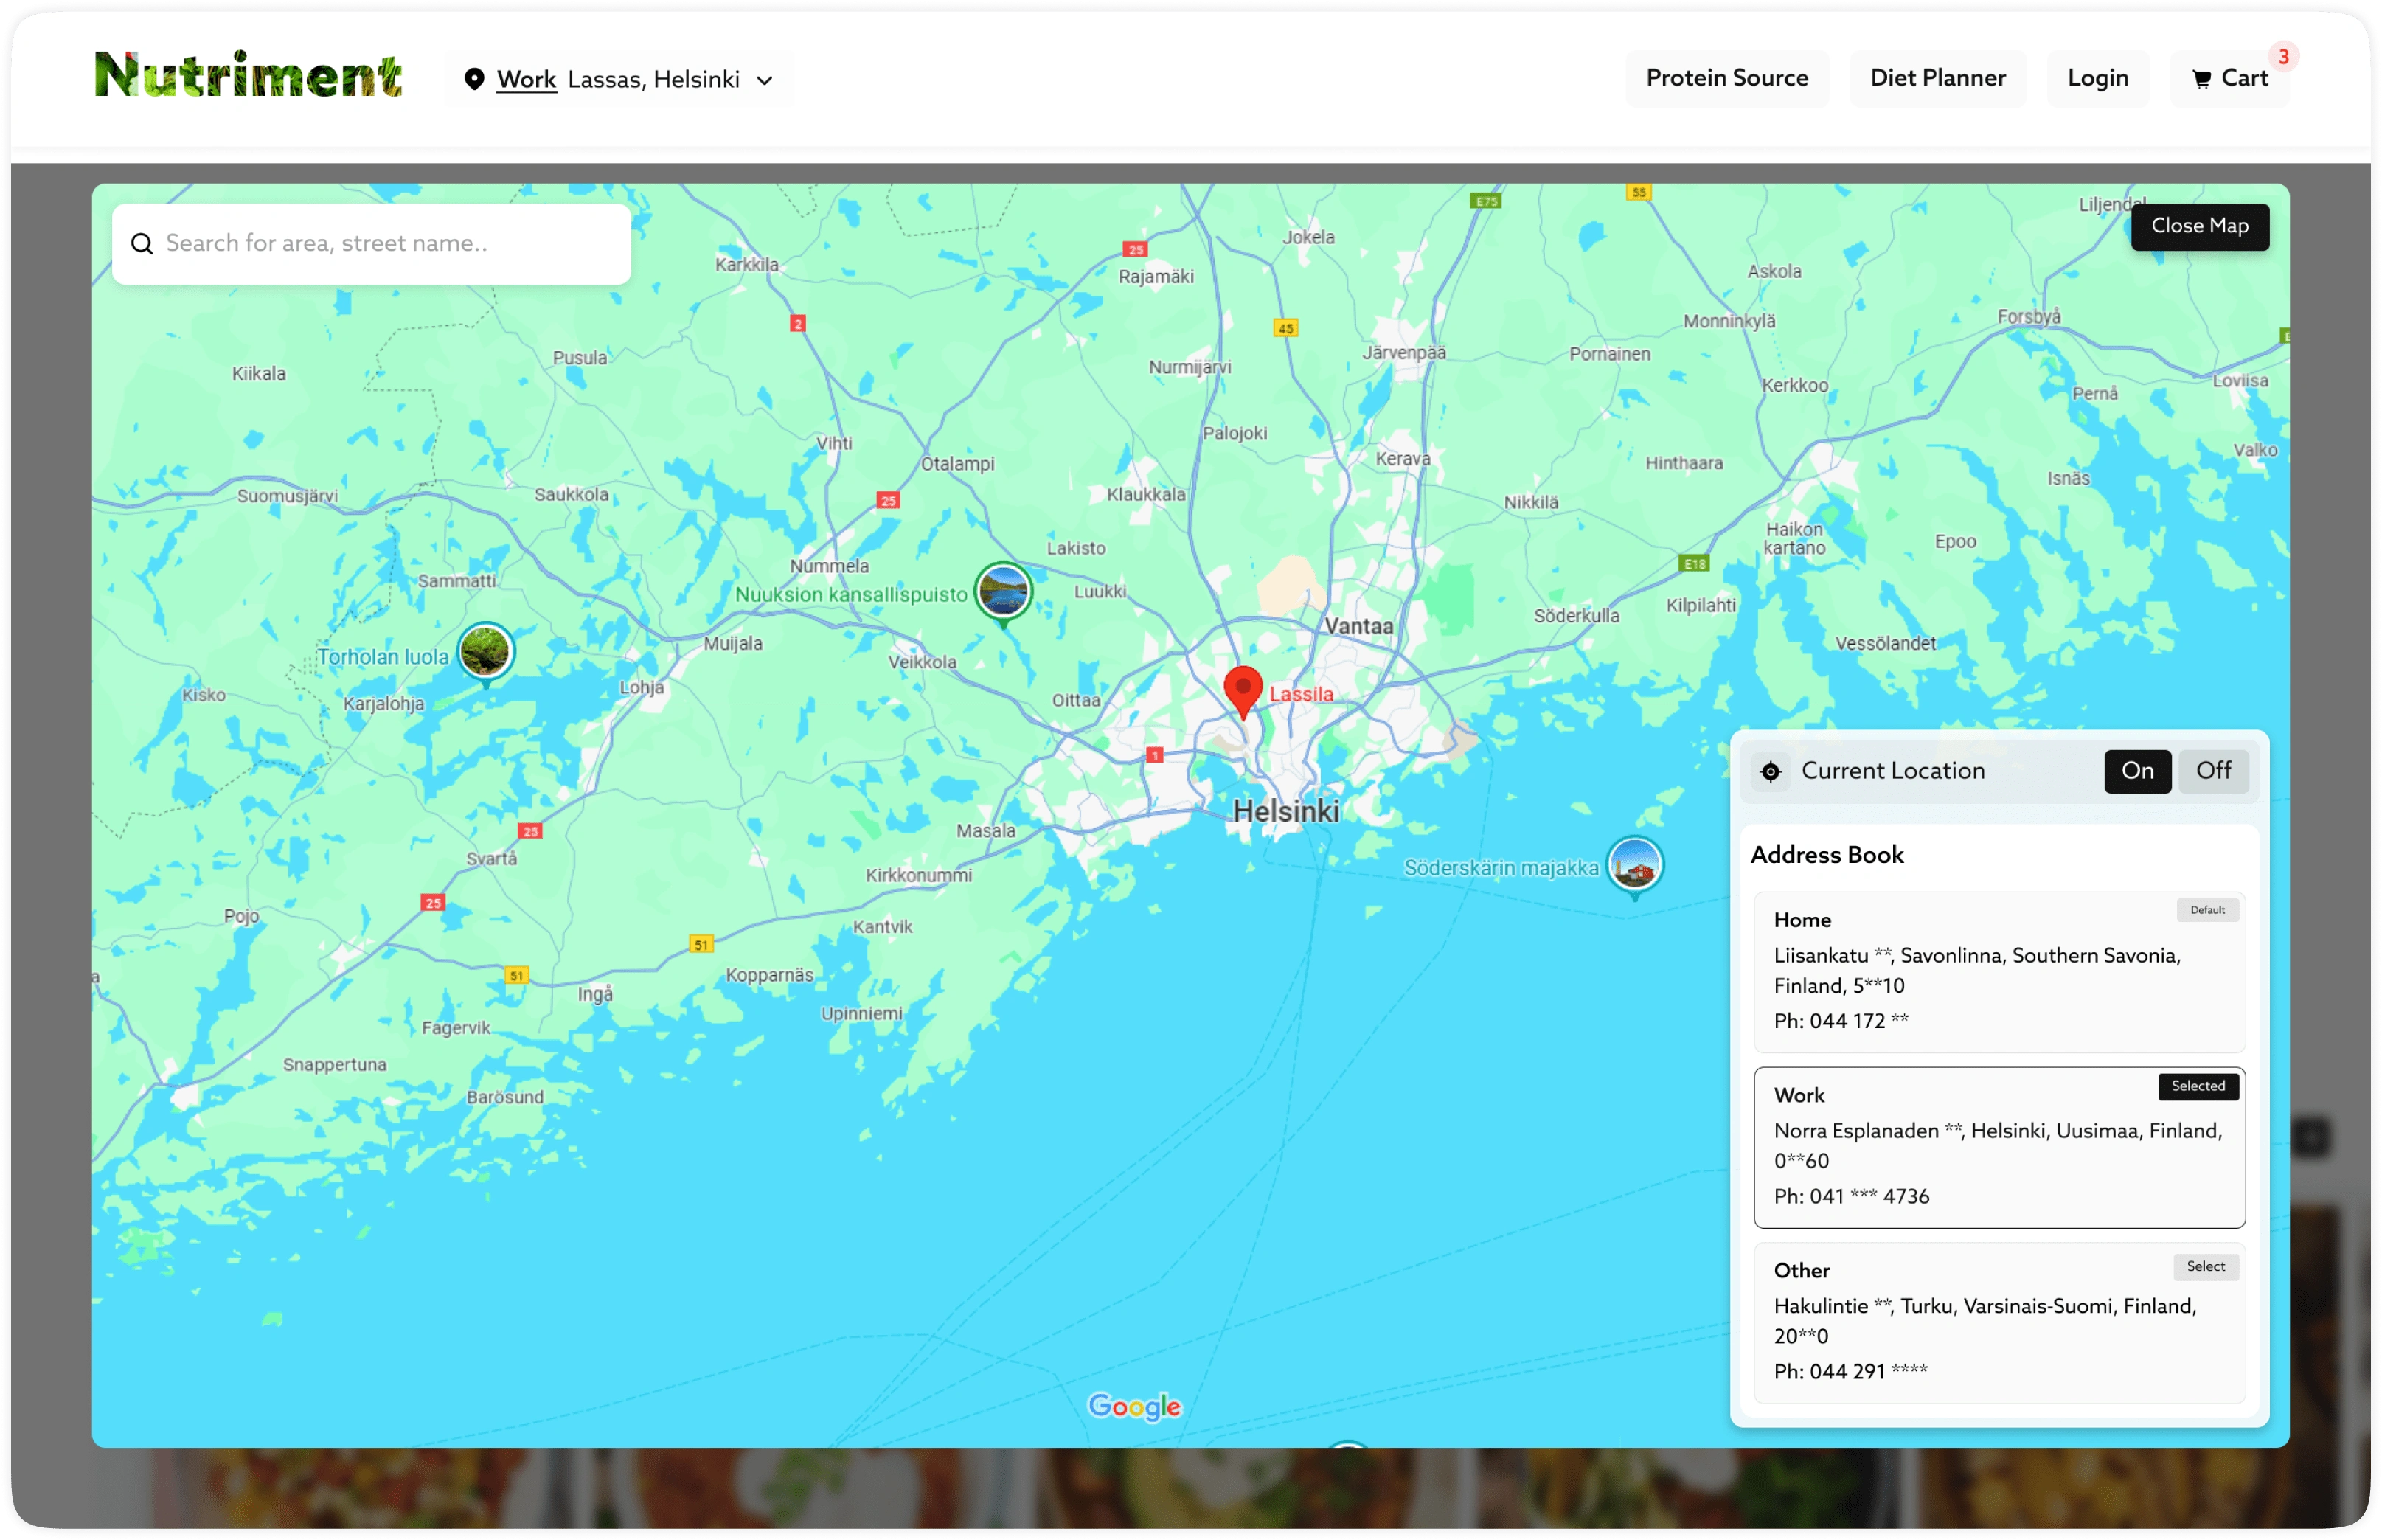Click the magnifier search icon on the map
The height and width of the screenshot is (1540, 2382).
pos(142,244)
